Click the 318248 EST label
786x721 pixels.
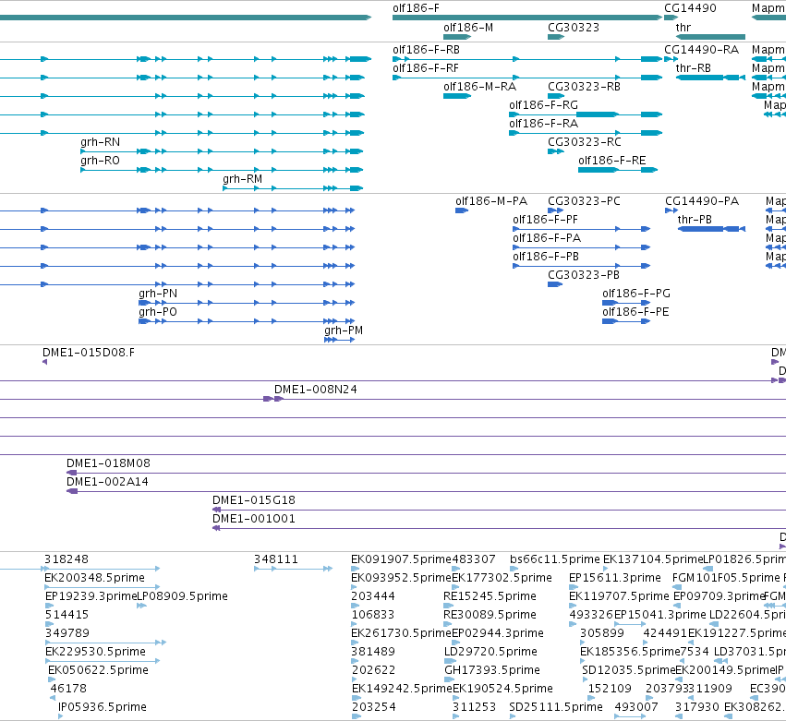pyautogui.click(x=67, y=559)
